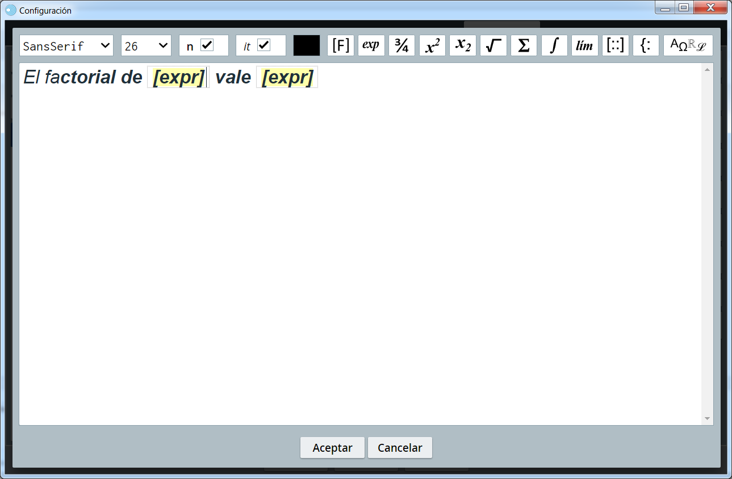Toggle the bold 'n' checkbox
The image size is (732, 479).
pyautogui.click(x=207, y=45)
